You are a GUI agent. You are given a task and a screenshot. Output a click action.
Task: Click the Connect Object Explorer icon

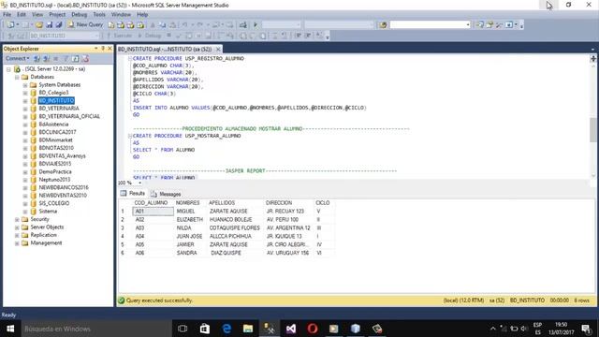(37, 58)
